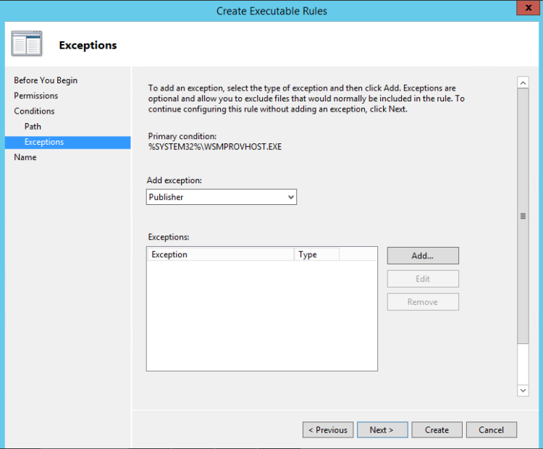
Task: Jump to the Path step
Action: click(33, 127)
